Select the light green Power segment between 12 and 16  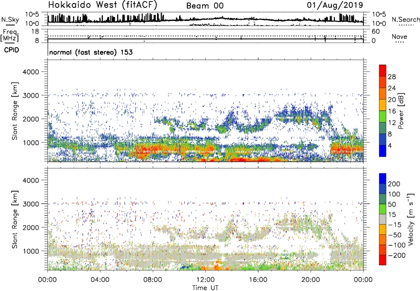(383, 116)
